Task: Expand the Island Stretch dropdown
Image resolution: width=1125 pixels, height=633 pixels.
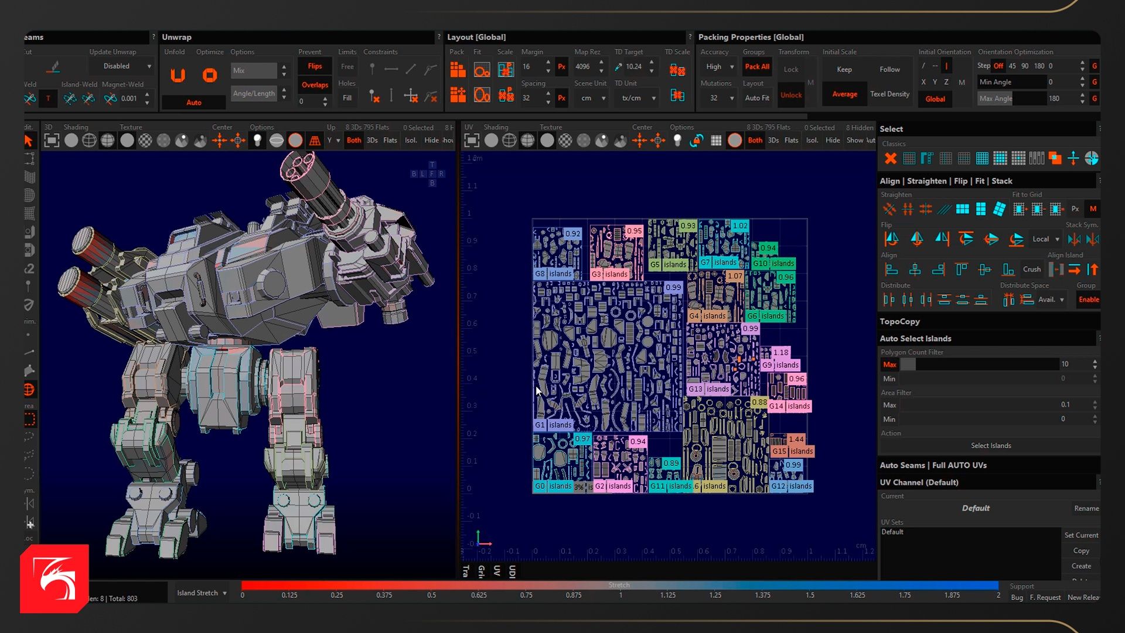Action: pyautogui.click(x=202, y=593)
